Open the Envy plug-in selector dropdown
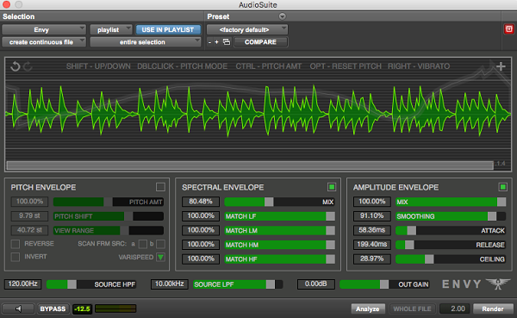Viewport: 517px width, 318px height. pyautogui.click(x=44, y=29)
